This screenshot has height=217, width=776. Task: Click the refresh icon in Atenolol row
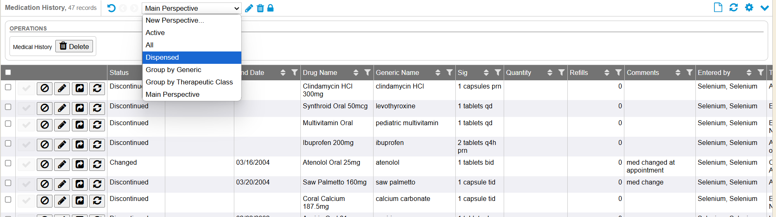[97, 164]
